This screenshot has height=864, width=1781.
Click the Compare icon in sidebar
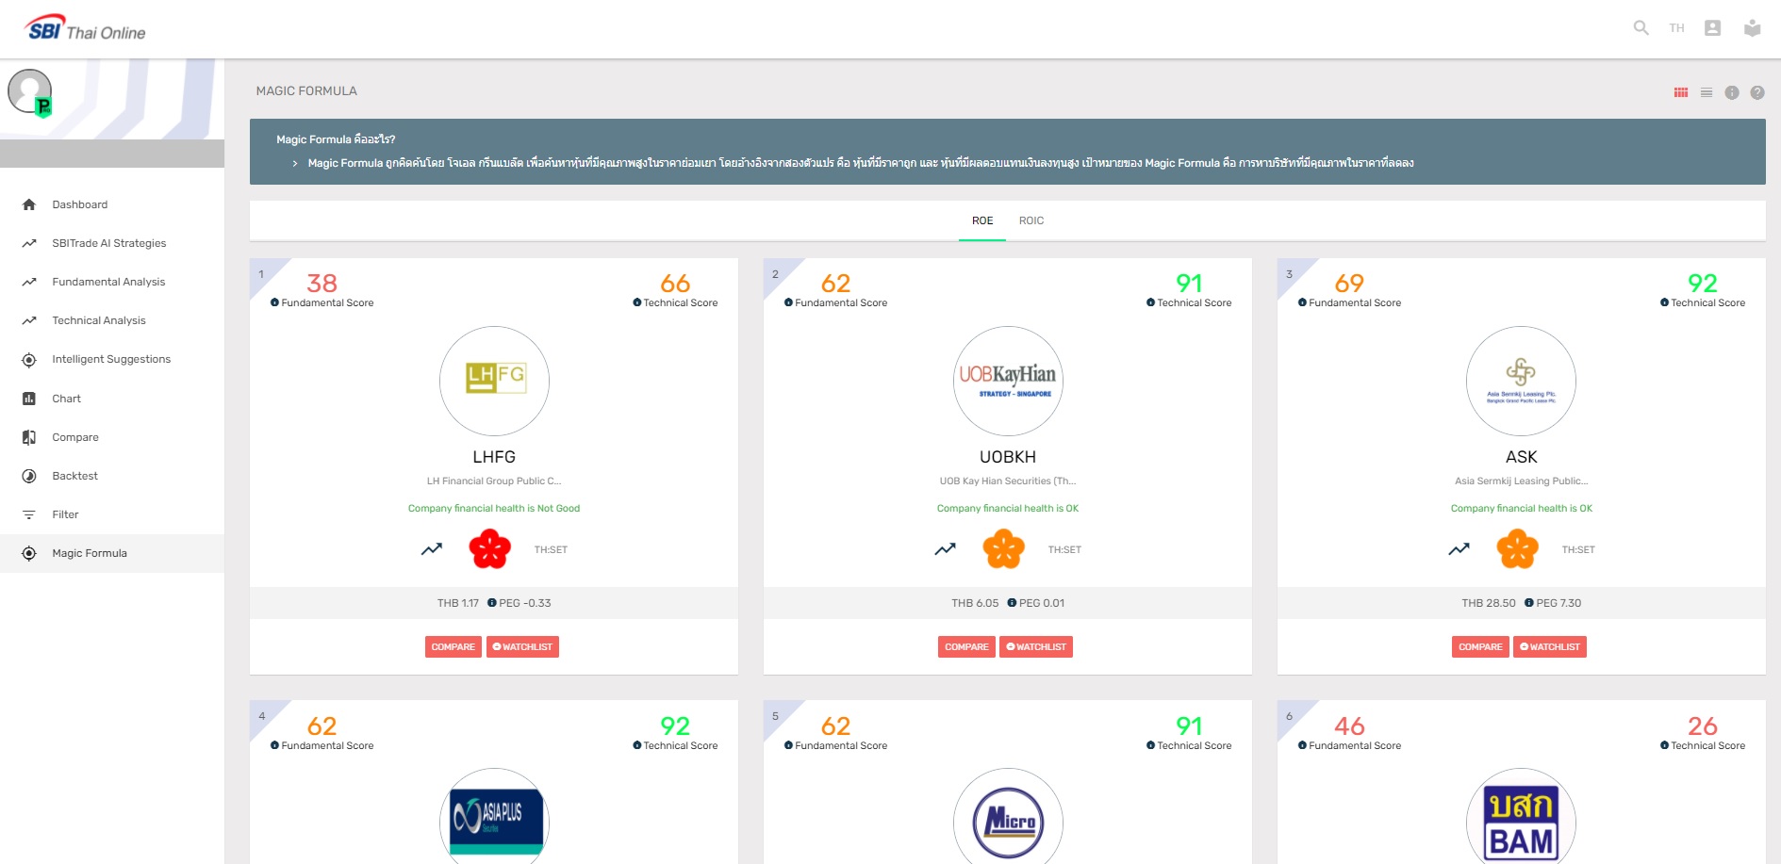point(29,437)
